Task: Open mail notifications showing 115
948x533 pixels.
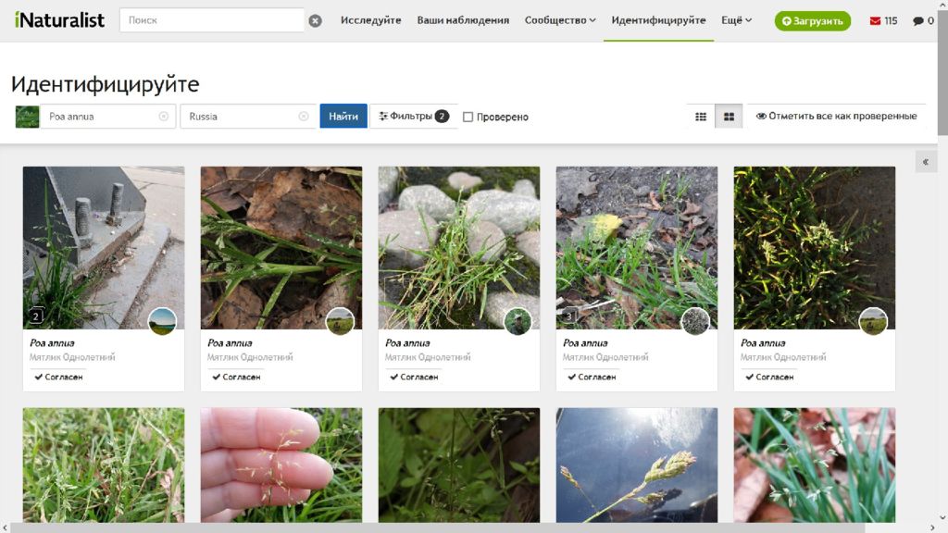Action: point(883,20)
